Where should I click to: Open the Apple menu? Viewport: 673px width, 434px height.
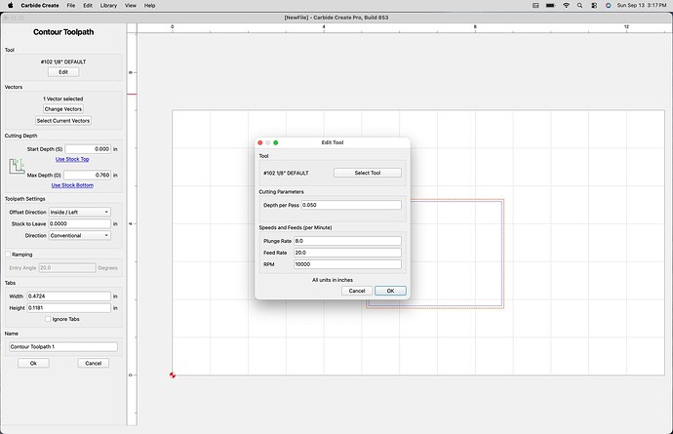[x=11, y=6]
